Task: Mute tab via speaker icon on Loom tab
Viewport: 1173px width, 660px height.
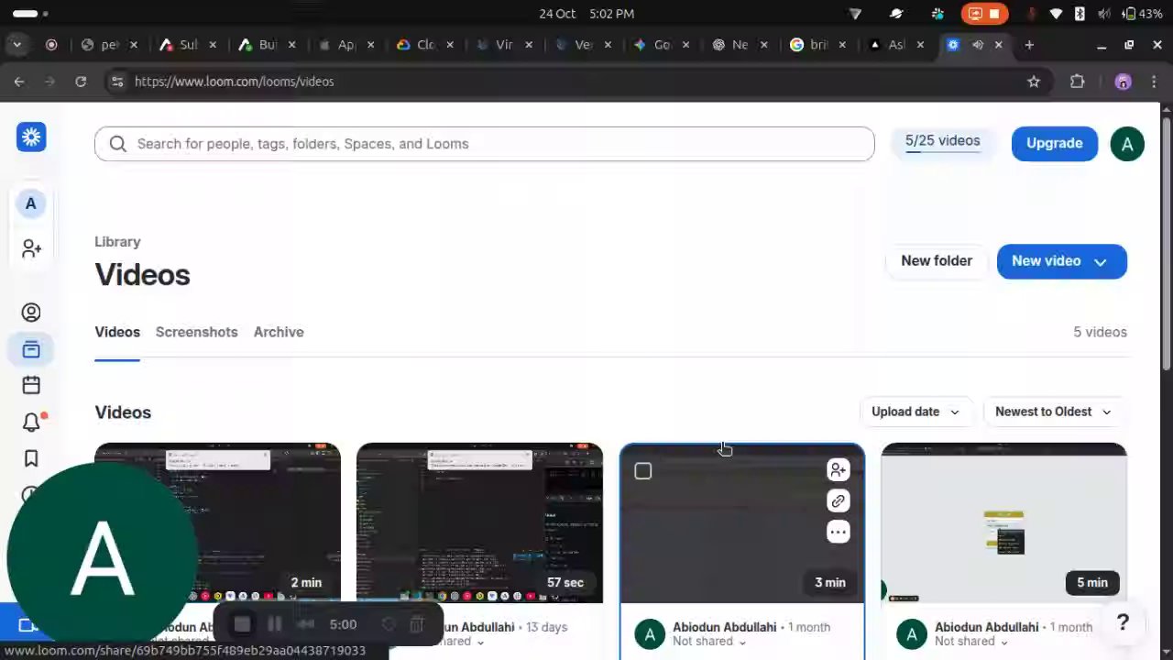Action: tap(978, 45)
